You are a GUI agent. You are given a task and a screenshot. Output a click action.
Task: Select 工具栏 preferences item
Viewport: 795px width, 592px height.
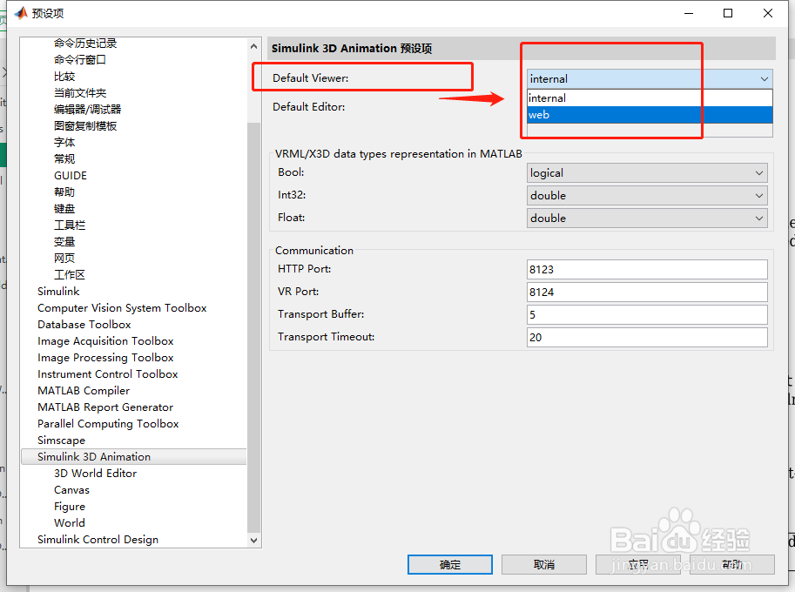tap(70, 225)
